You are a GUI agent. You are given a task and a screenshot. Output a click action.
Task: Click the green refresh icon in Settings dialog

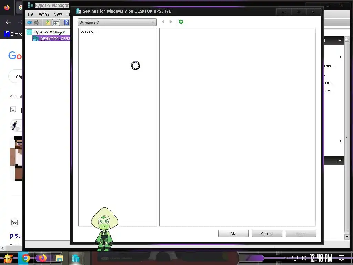coord(181,22)
